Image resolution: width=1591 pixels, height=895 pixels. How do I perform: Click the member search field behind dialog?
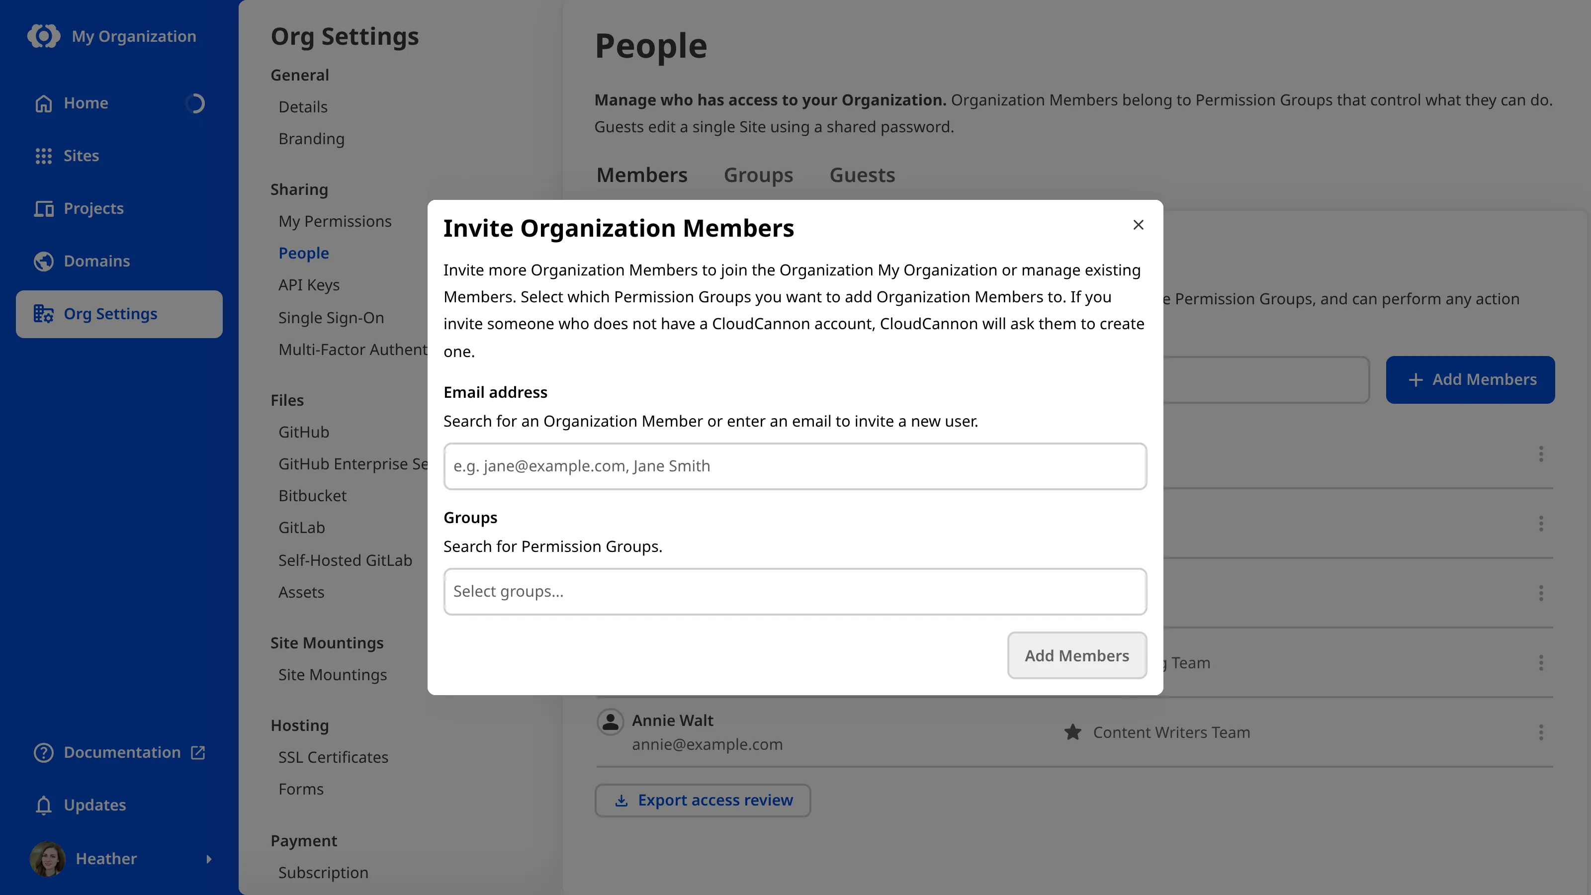pyautogui.click(x=1266, y=380)
